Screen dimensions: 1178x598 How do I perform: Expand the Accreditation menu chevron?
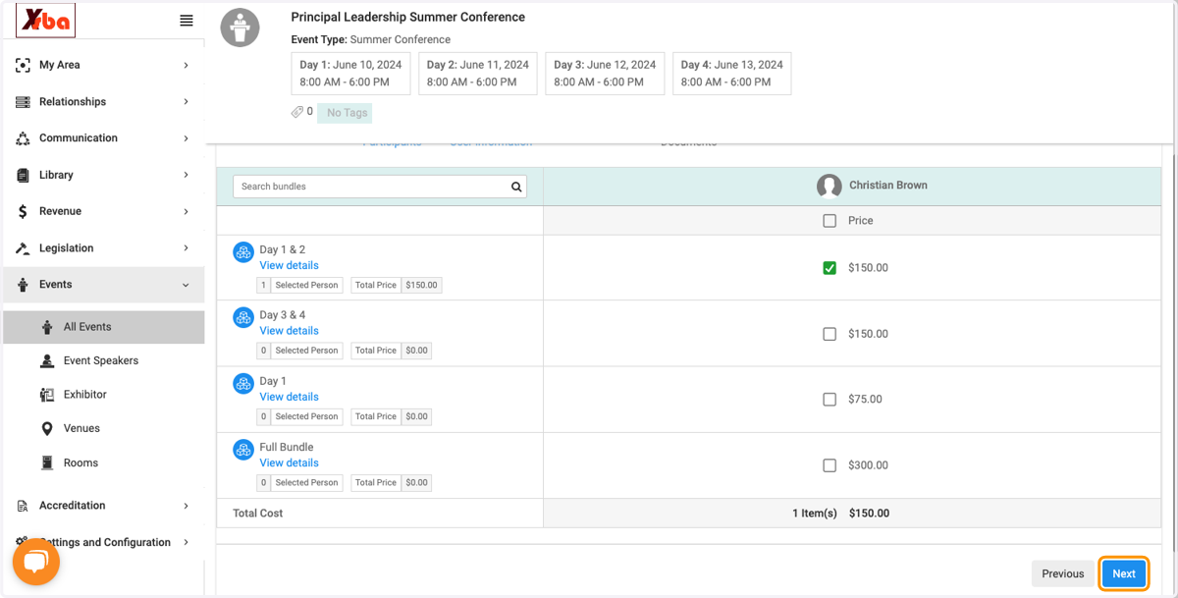186,506
